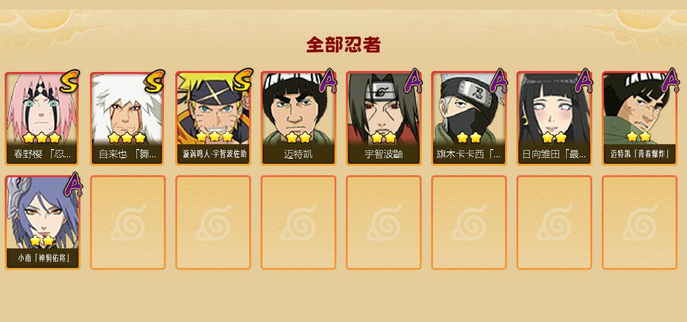This screenshot has width=687, height=322.
Task: Click the empty slot next to 小南 card
Action: point(128,223)
